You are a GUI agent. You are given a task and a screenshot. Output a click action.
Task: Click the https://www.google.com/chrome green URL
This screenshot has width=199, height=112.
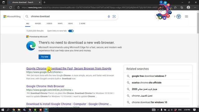(x=44, y=72)
